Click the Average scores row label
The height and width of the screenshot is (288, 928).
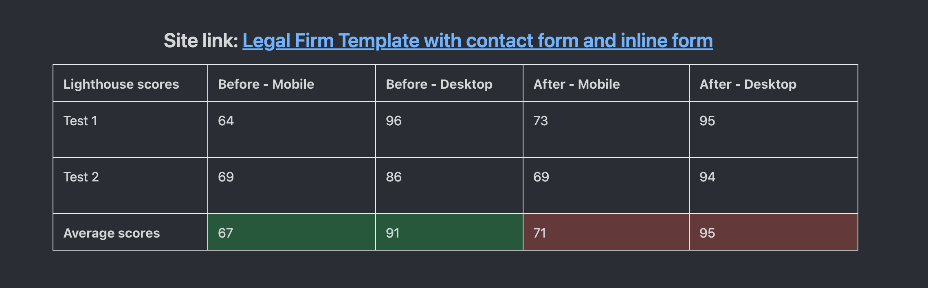(x=130, y=232)
